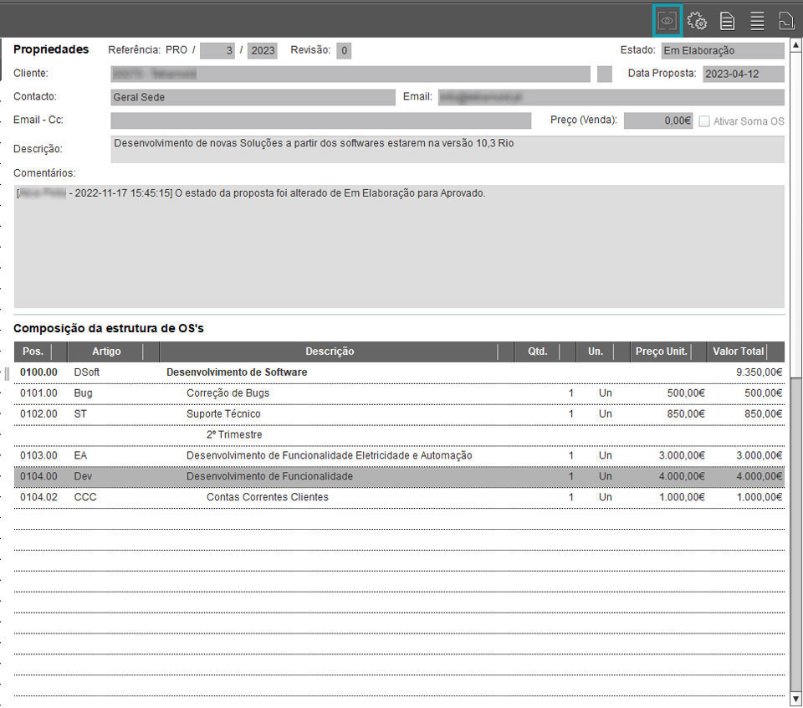This screenshot has height=708, width=803.
Task: Click the Descrição column header
Action: (x=330, y=351)
